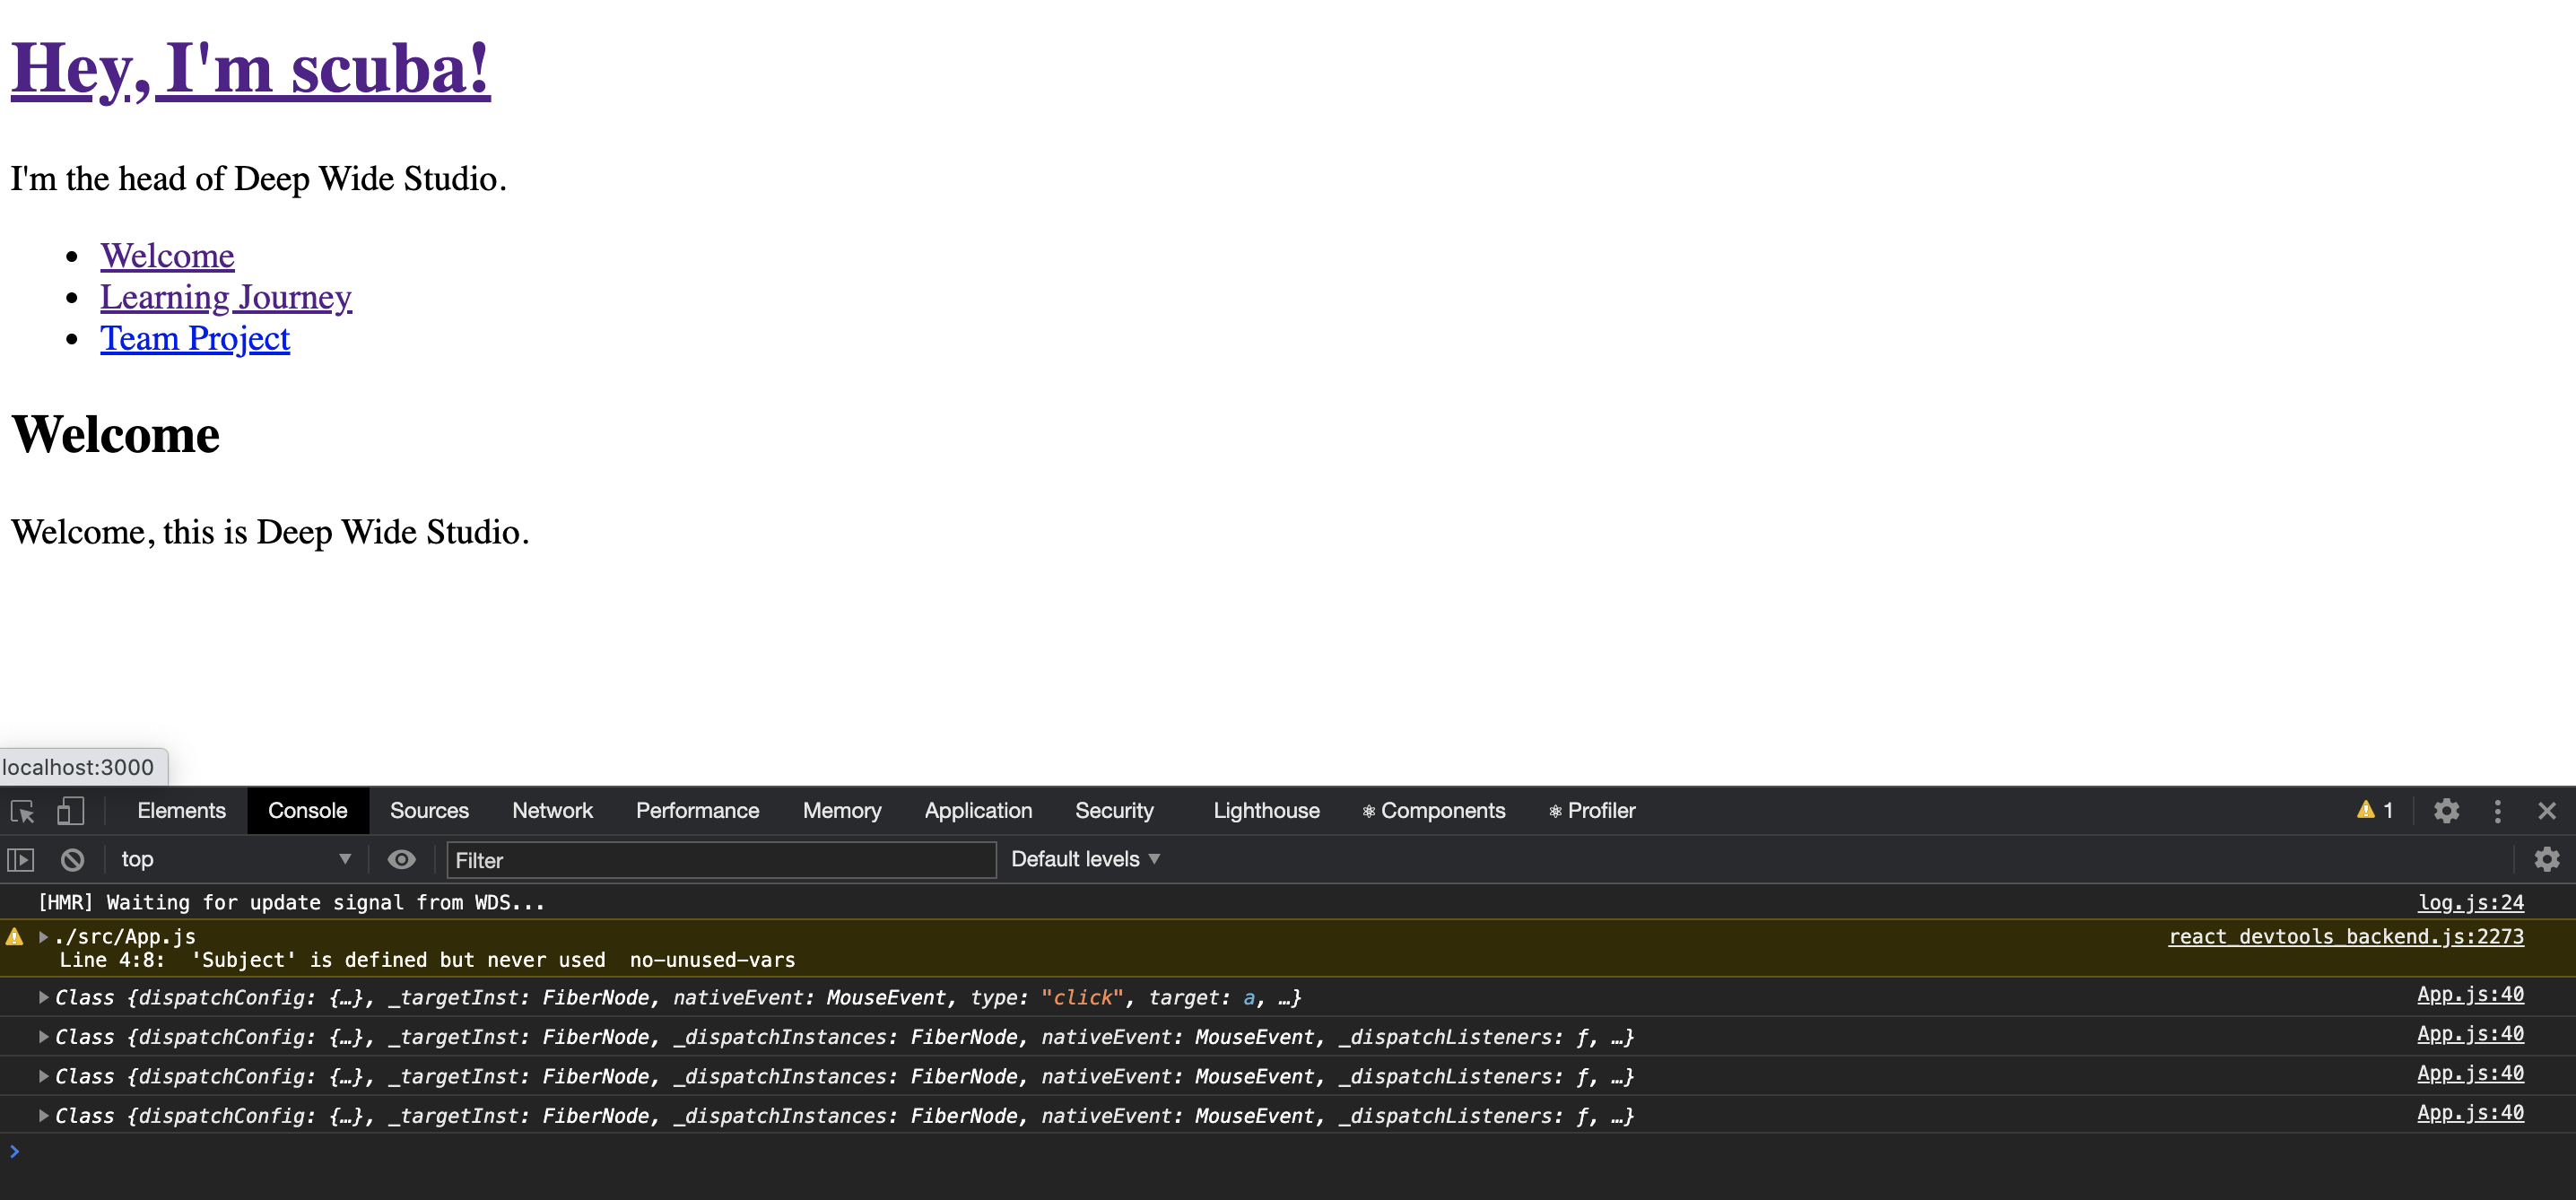Switch to the Network tab
Screen dimensions: 2576x1200
[552, 811]
